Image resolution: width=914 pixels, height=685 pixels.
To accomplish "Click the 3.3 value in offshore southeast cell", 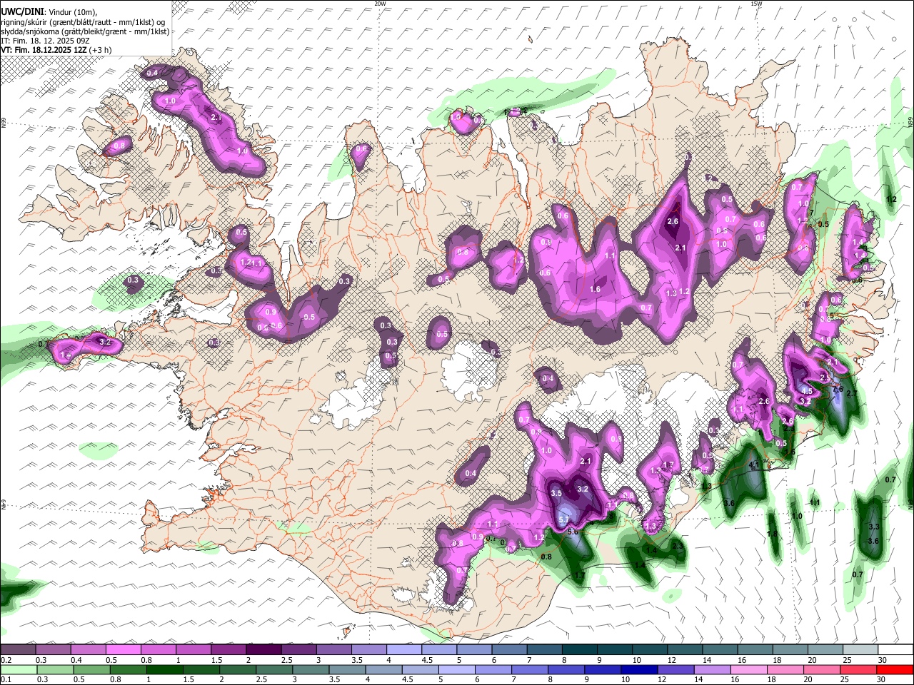I will pos(873,527).
